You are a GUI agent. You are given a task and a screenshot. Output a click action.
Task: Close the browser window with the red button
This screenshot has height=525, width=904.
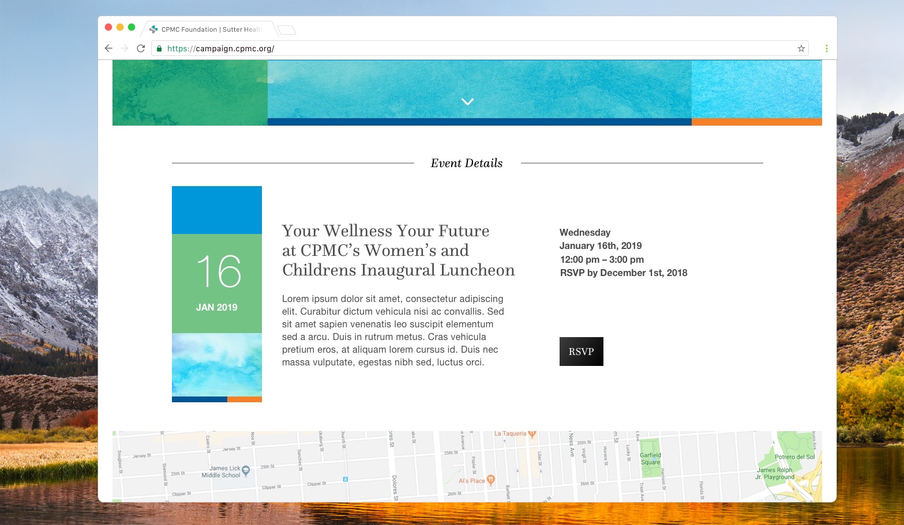108,27
